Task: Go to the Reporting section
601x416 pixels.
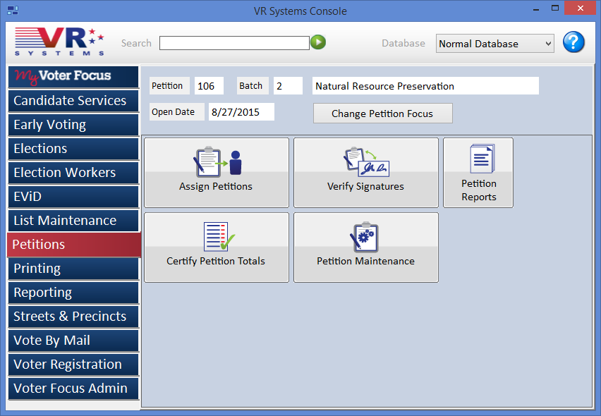Action: (x=73, y=293)
